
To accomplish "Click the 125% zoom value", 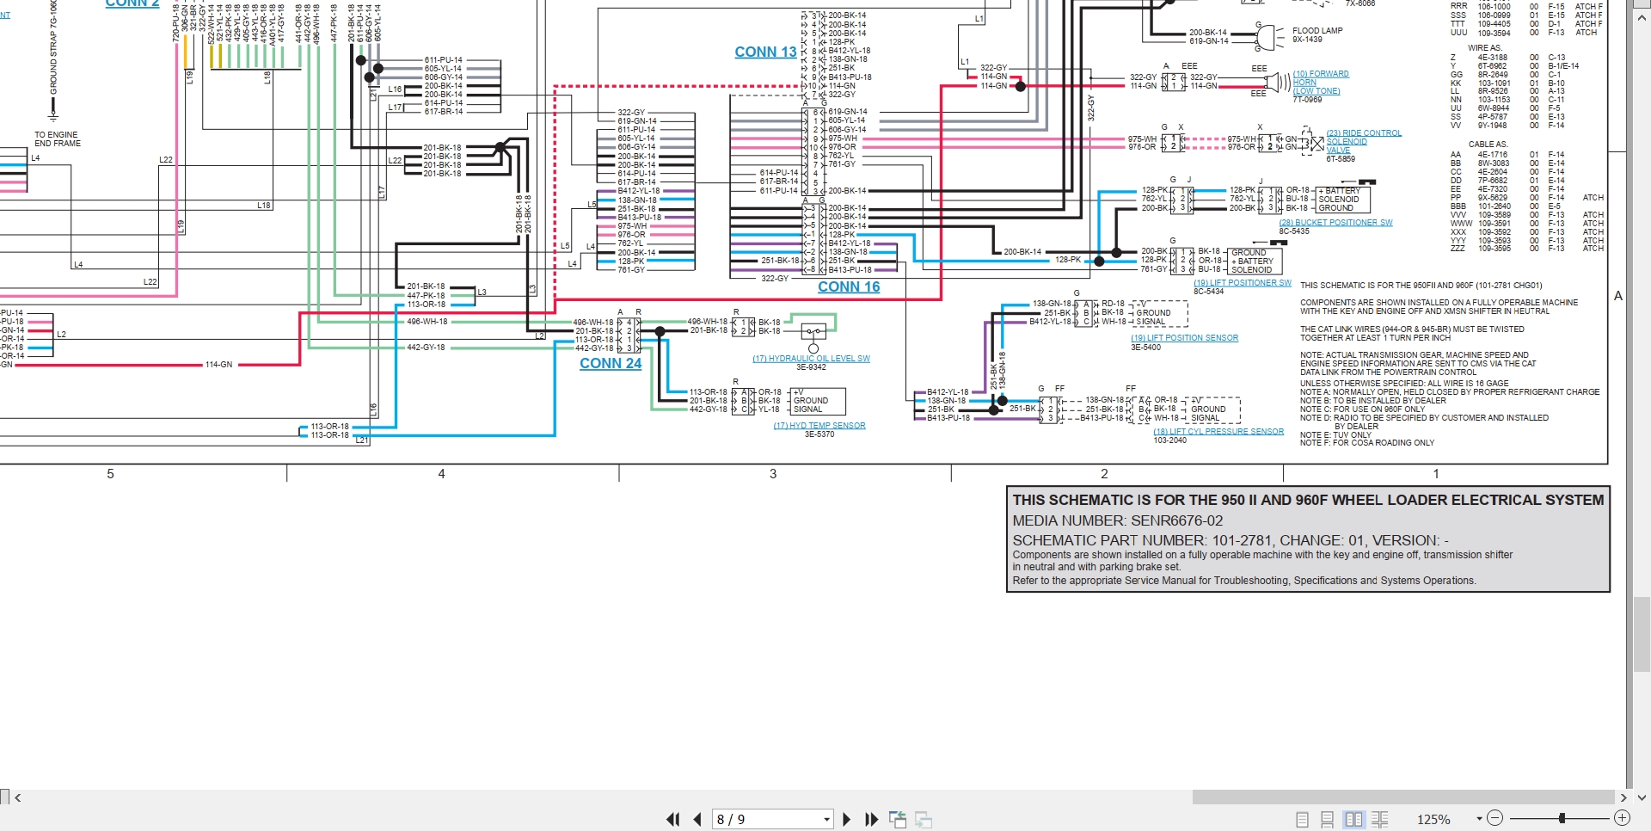I will 1433,820.
